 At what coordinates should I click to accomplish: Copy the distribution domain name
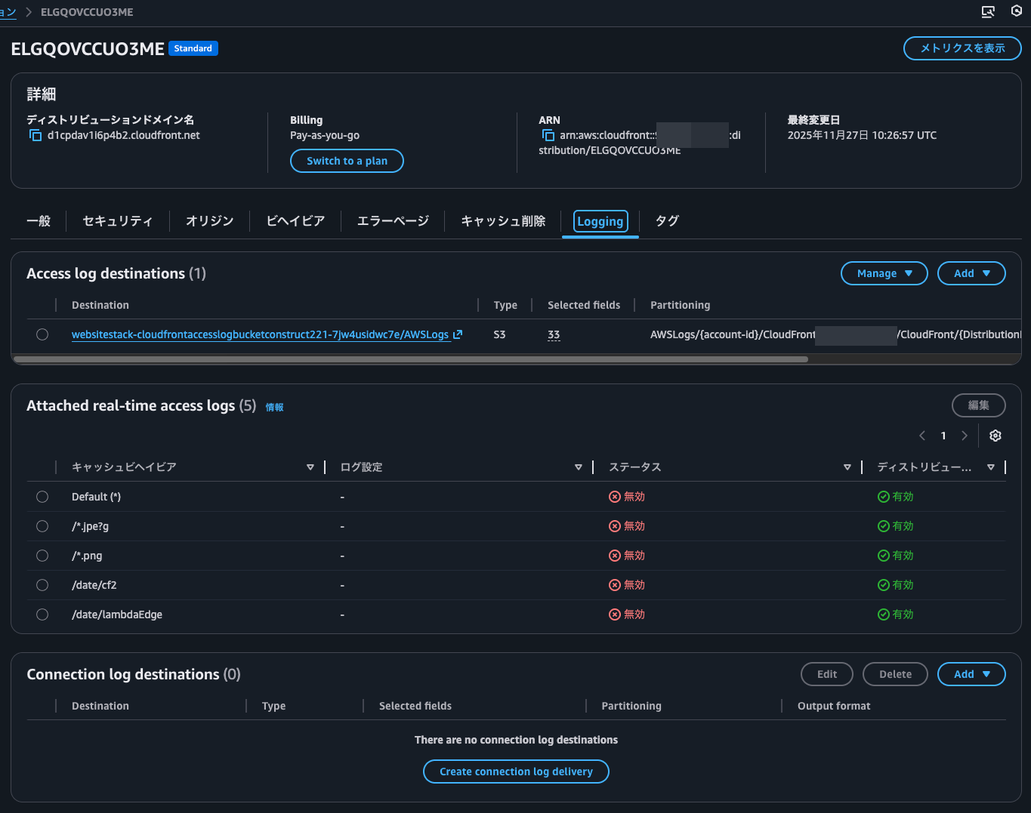(x=35, y=136)
